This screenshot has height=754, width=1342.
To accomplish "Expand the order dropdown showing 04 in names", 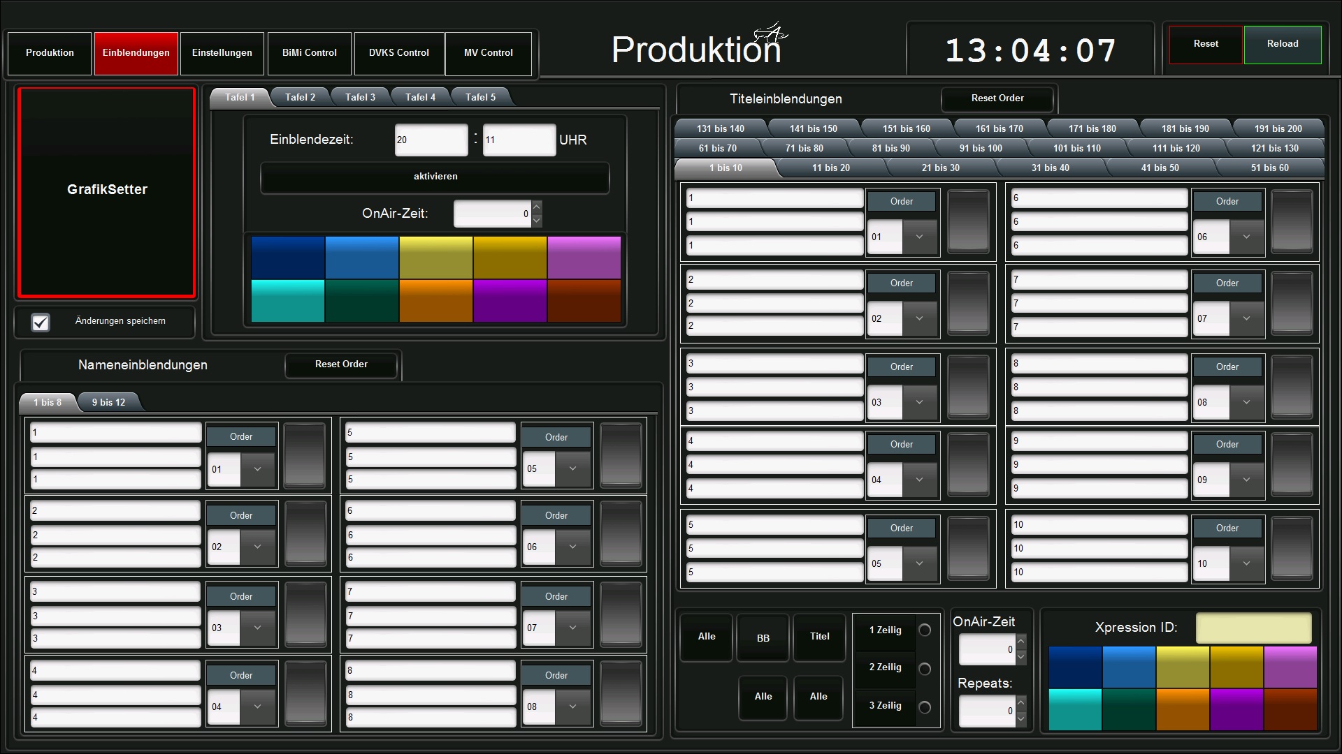I will click(257, 707).
